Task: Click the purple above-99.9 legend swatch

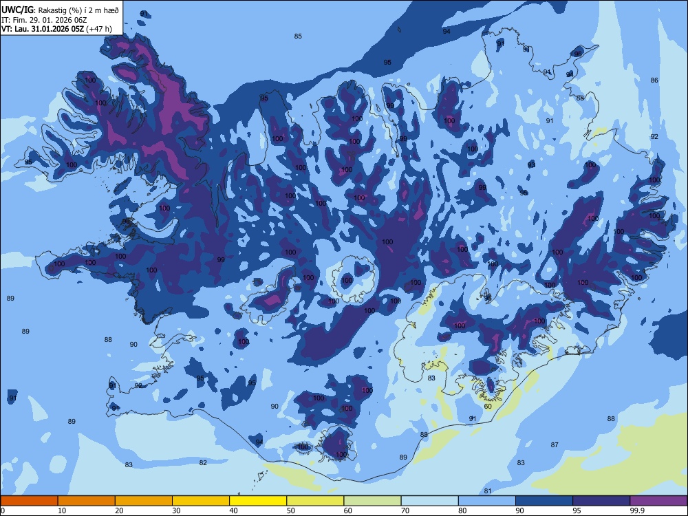Action: tap(658, 501)
